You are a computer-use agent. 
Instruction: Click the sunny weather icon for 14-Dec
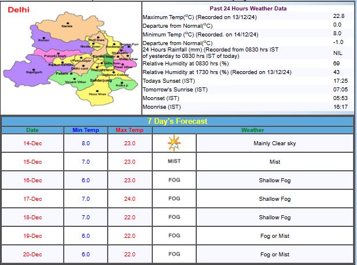174,143
